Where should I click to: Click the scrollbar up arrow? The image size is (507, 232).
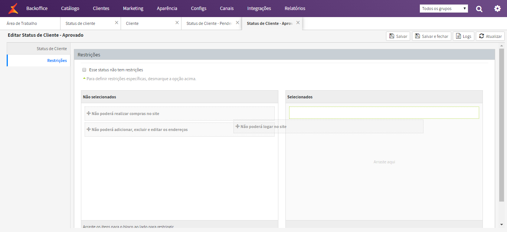point(502,45)
